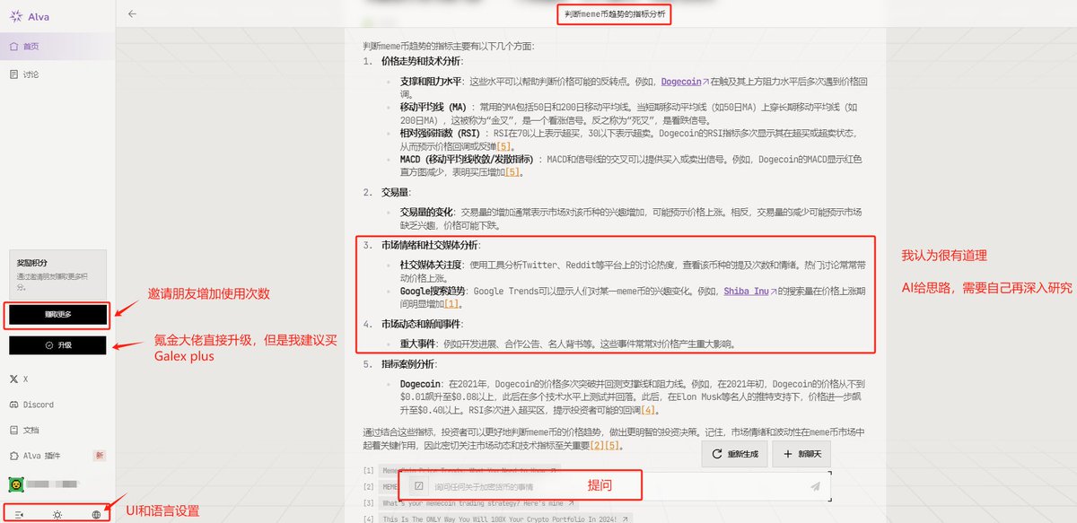The image size is (1077, 523).
Task: Switch to the 讨论 section
Action: pos(30,72)
